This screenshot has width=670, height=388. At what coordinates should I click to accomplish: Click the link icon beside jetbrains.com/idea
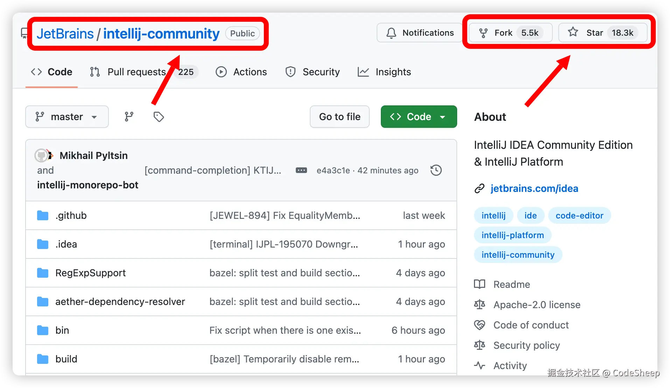point(479,189)
